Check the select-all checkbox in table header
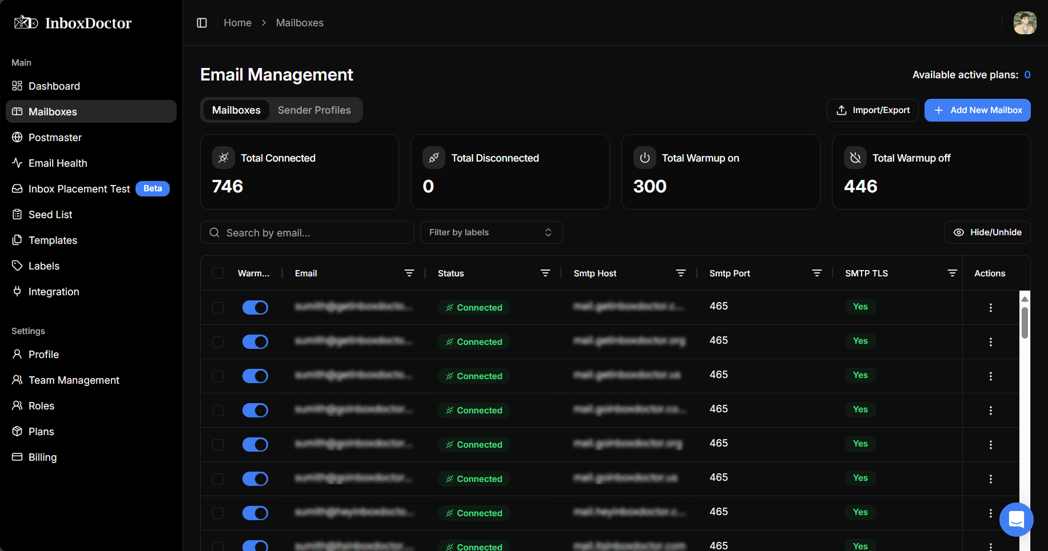The height and width of the screenshot is (551, 1048). point(218,273)
